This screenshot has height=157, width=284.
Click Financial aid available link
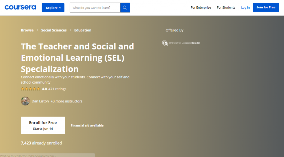click(x=87, y=125)
